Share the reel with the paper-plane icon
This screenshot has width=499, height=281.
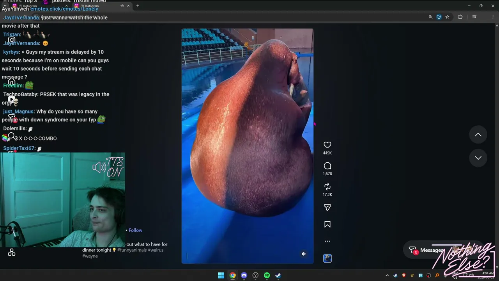[x=327, y=208]
